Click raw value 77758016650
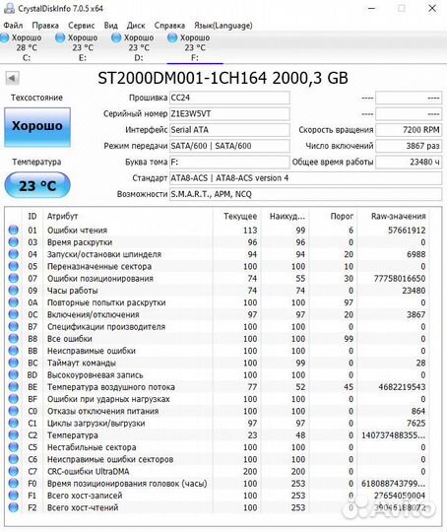The width and height of the screenshot is (447, 532). [x=400, y=278]
